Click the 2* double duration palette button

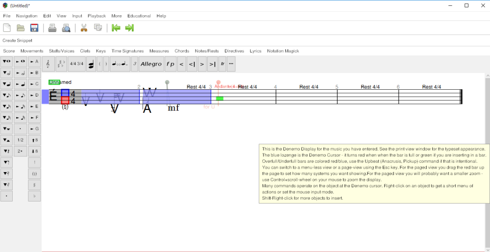click(x=21, y=151)
